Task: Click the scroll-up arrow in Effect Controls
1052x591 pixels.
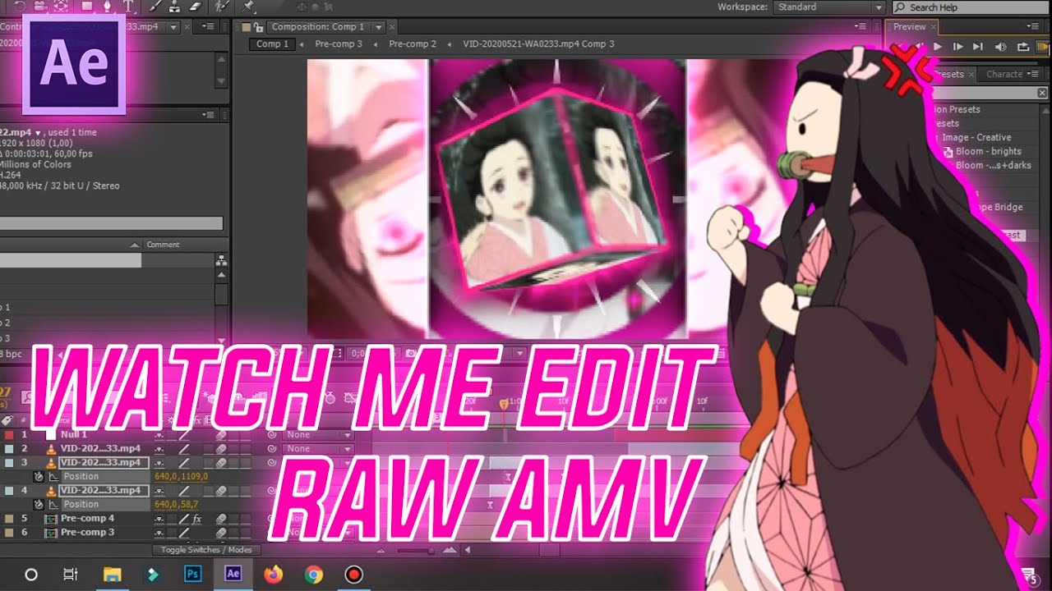Action: [x=221, y=59]
